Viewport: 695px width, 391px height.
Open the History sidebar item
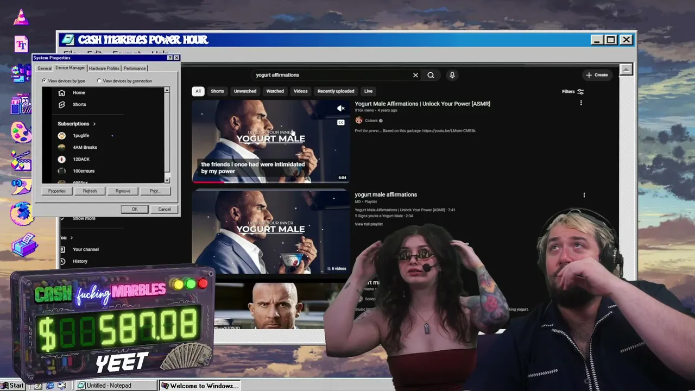[x=80, y=261]
